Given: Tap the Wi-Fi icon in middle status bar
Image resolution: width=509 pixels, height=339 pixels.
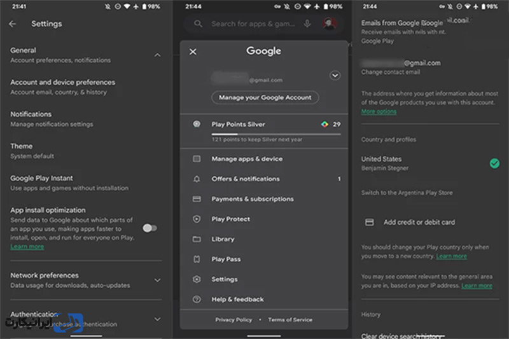Looking at the screenshot, I should point(307,6).
